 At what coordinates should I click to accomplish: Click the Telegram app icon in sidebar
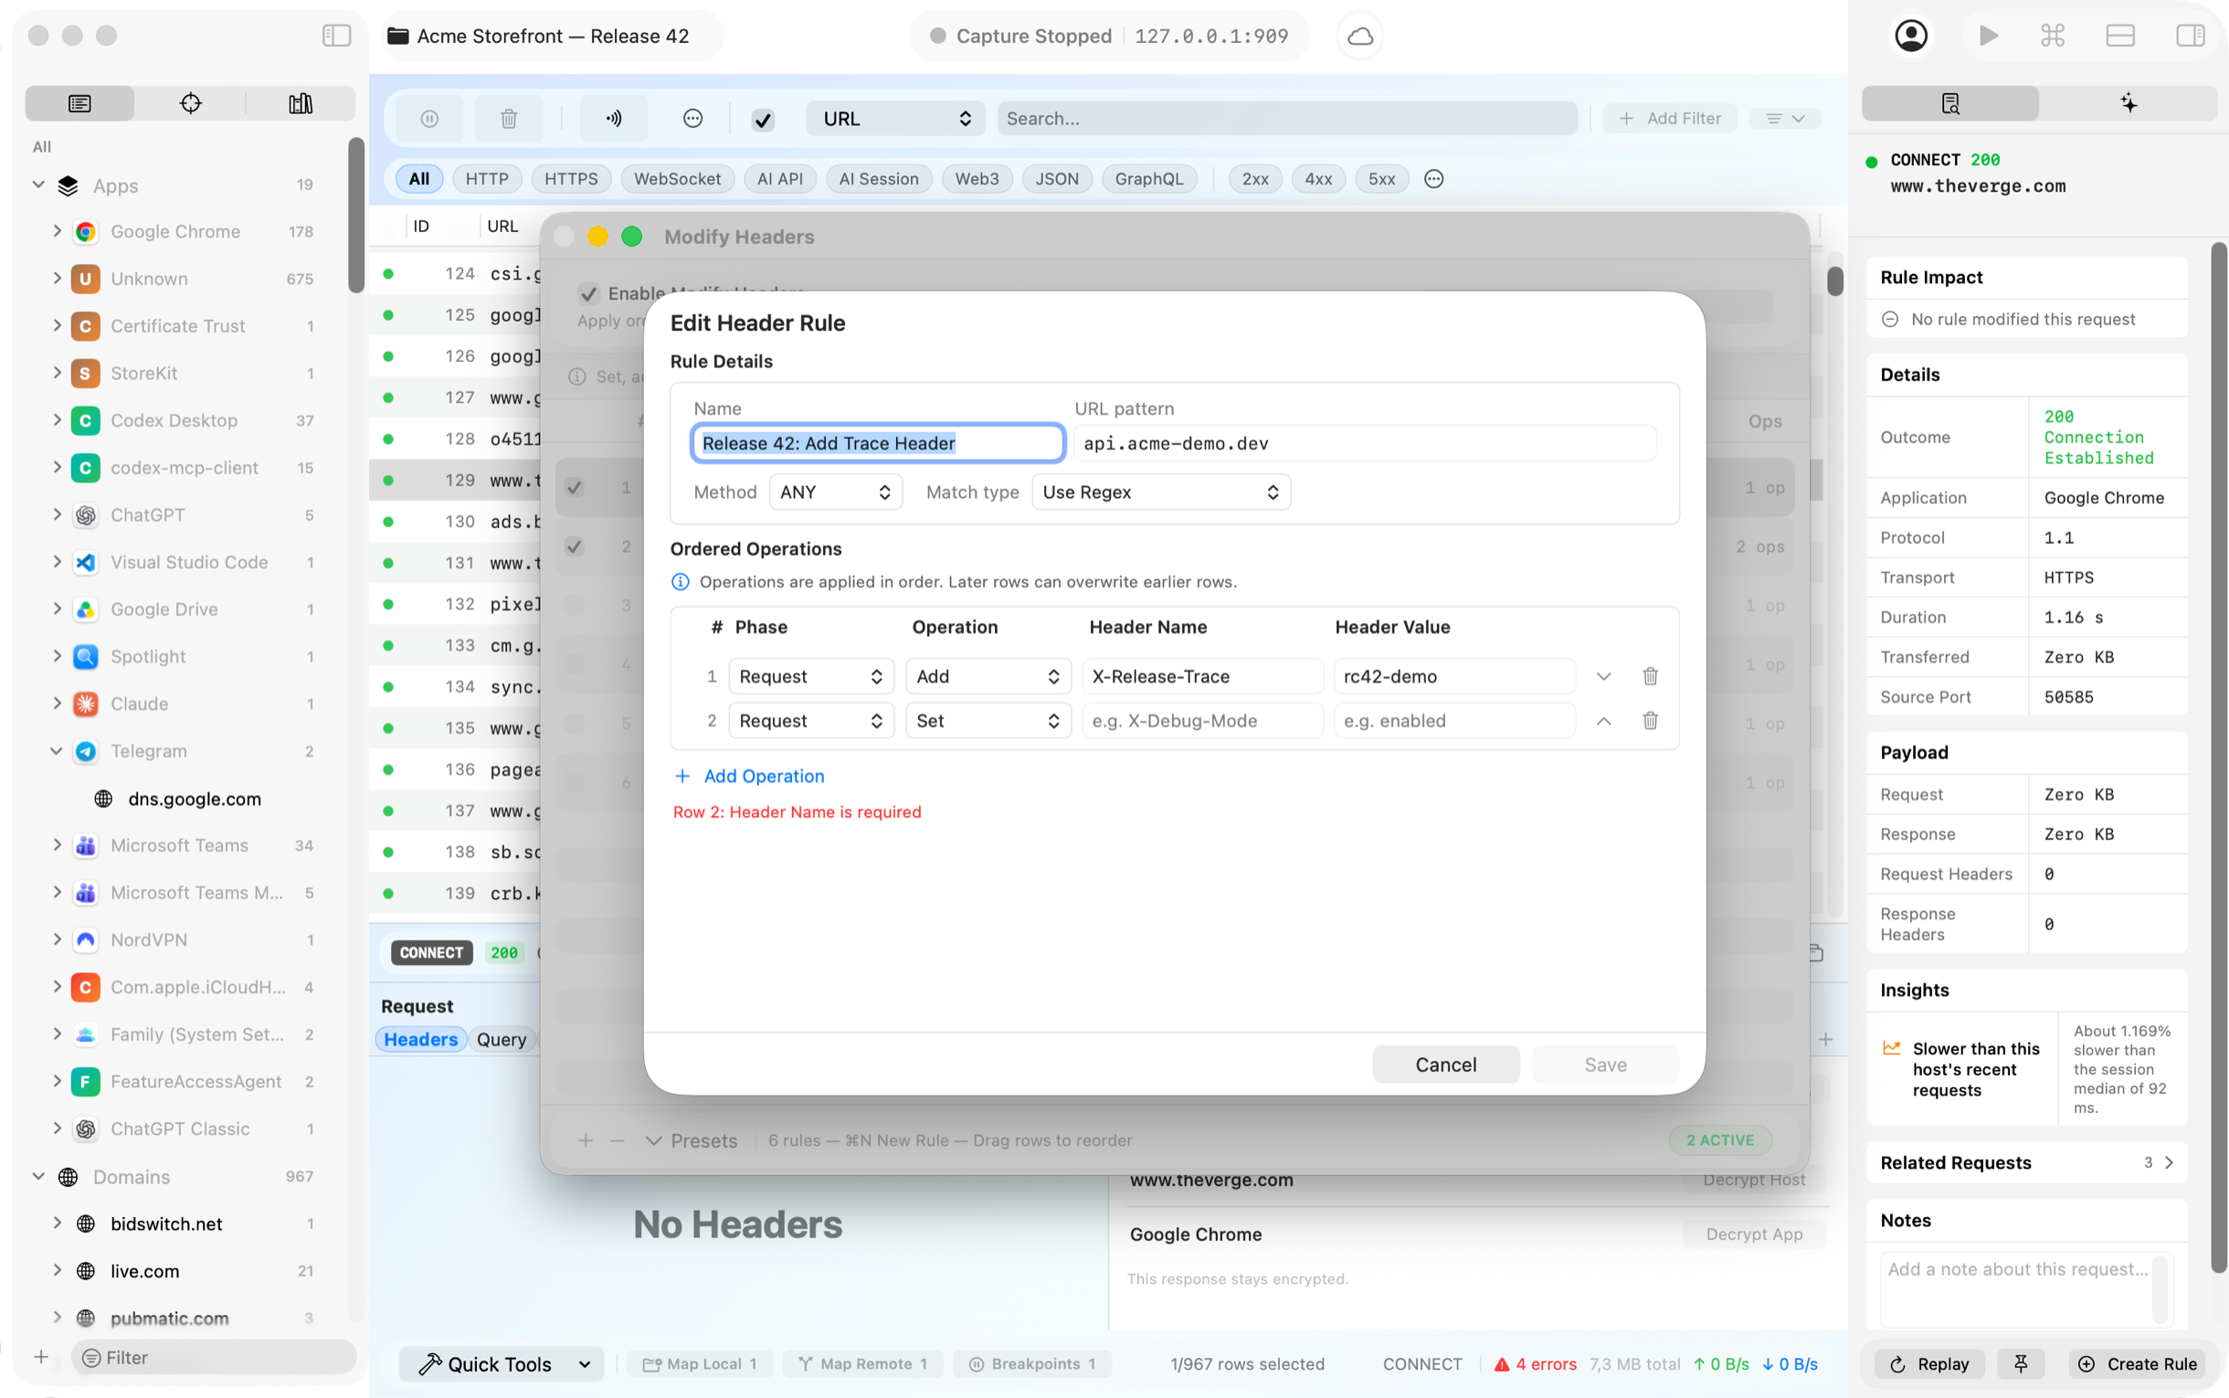point(86,752)
